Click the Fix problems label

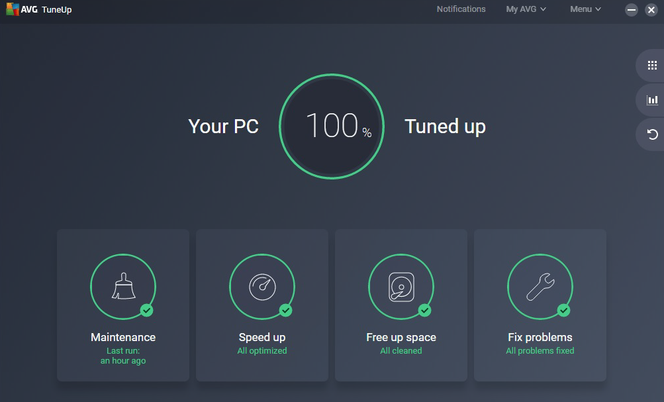[540, 337]
